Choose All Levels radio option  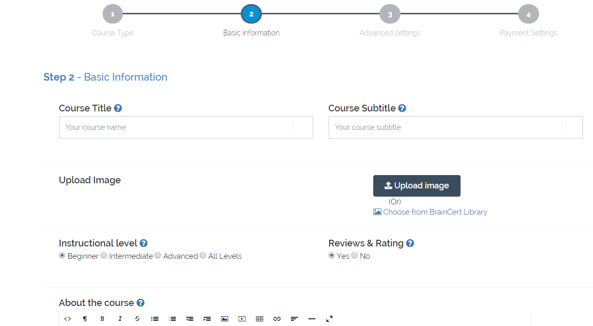203,256
